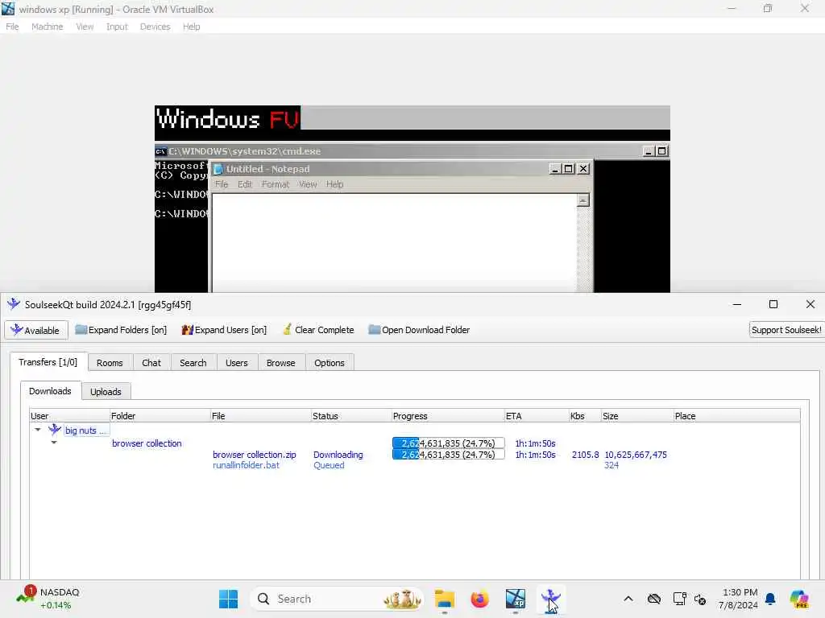Select the browser collection folder
The image size is (825, 618).
coord(147,443)
